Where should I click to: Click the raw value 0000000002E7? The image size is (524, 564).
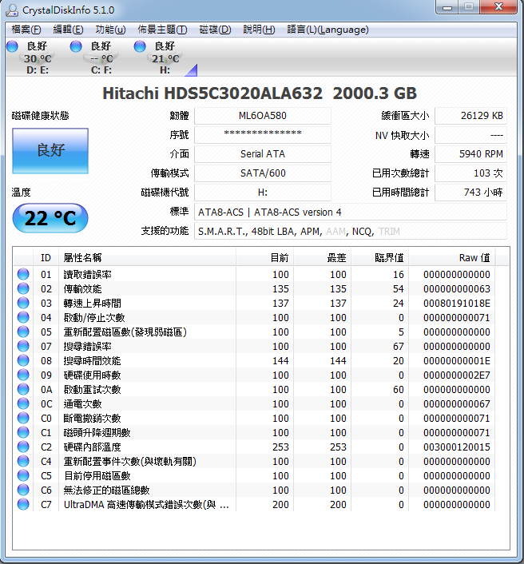coord(456,375)
